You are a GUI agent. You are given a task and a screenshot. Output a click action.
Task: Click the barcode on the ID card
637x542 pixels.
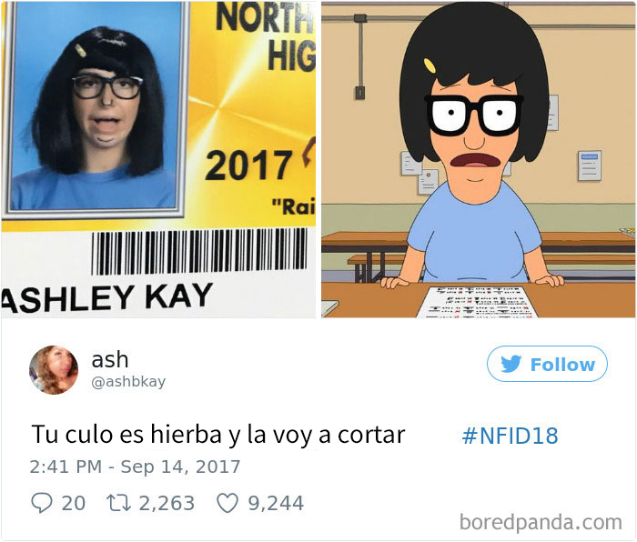(199, 251)
